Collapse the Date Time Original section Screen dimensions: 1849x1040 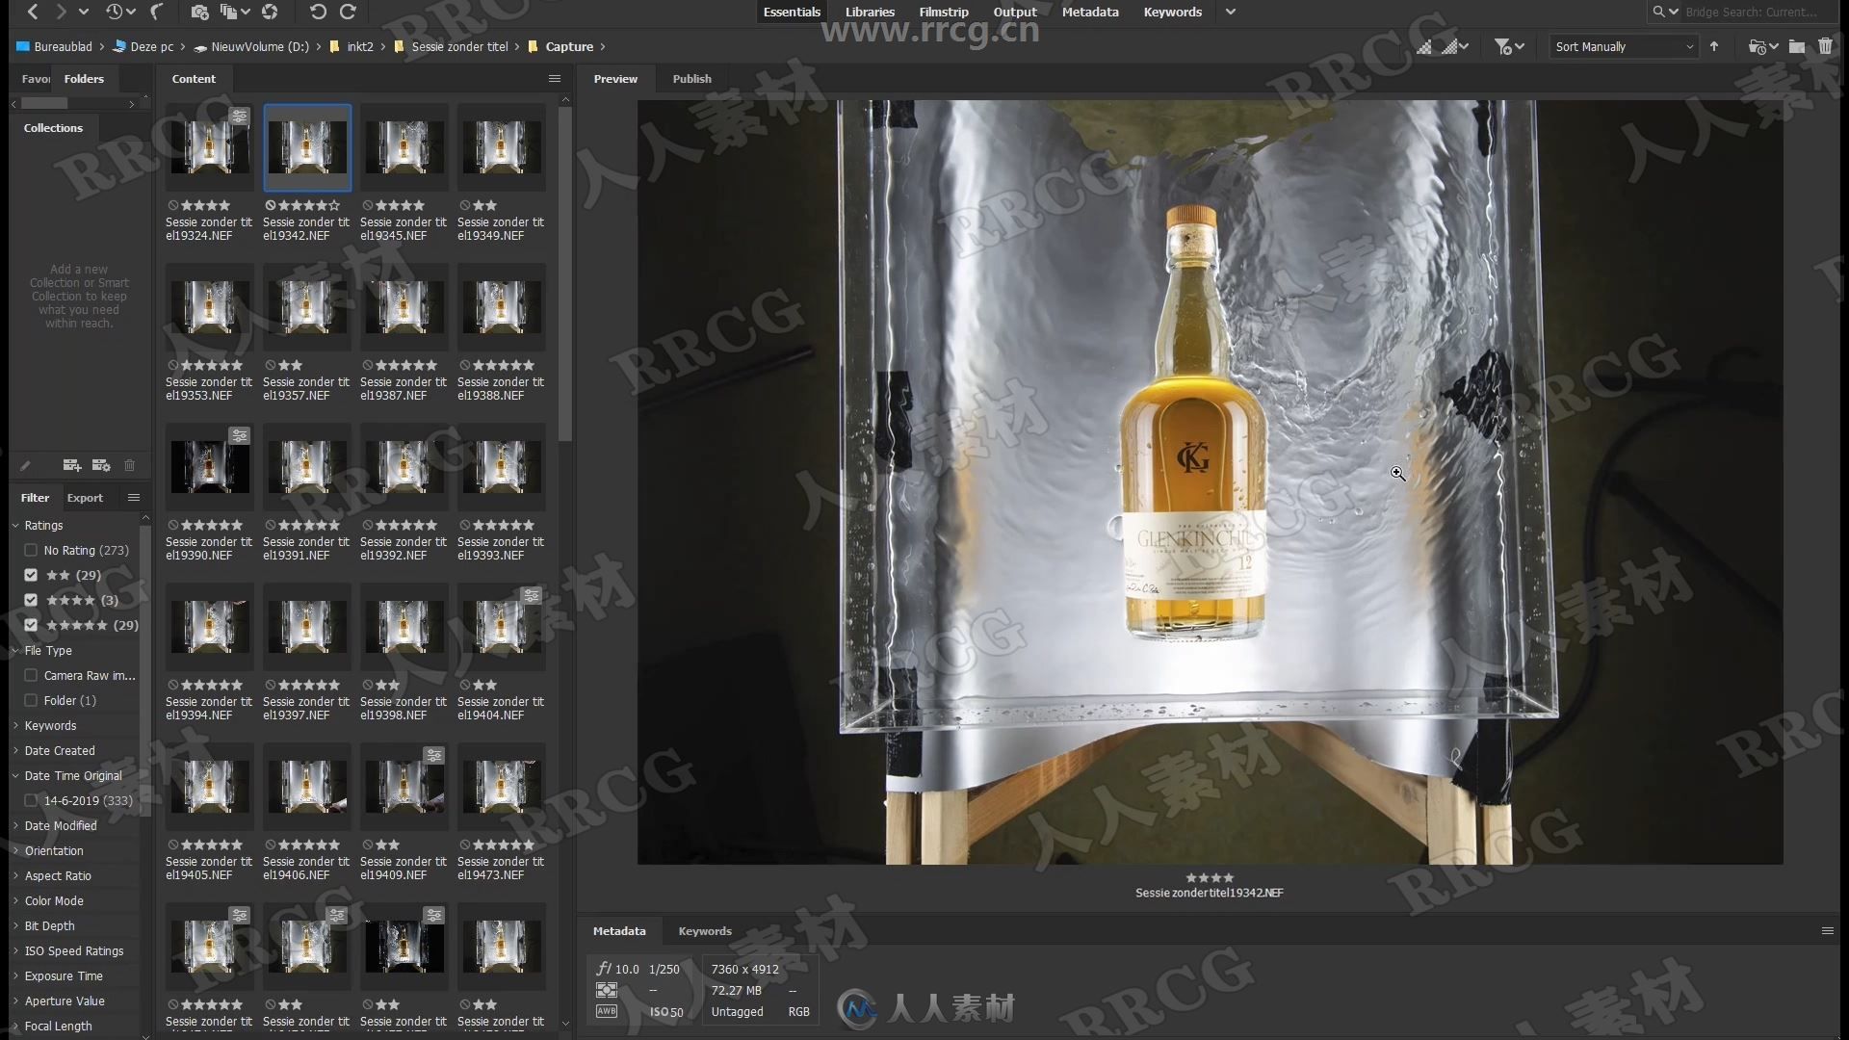click(x=15, y=775)
